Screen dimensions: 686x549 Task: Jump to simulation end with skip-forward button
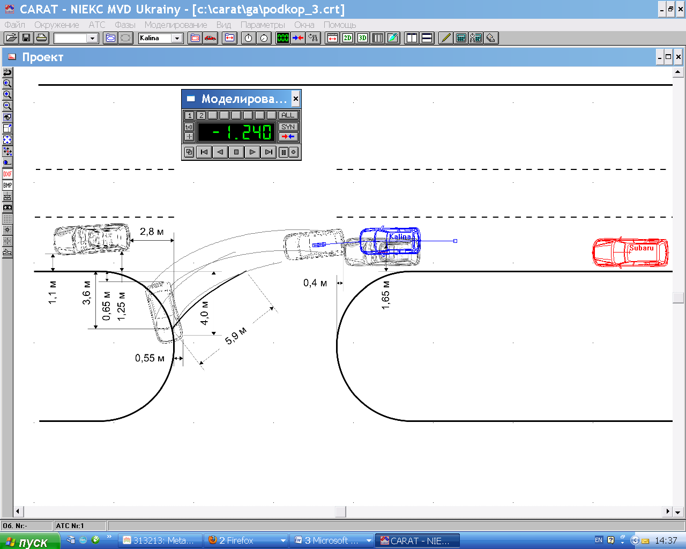coord(269,152)
